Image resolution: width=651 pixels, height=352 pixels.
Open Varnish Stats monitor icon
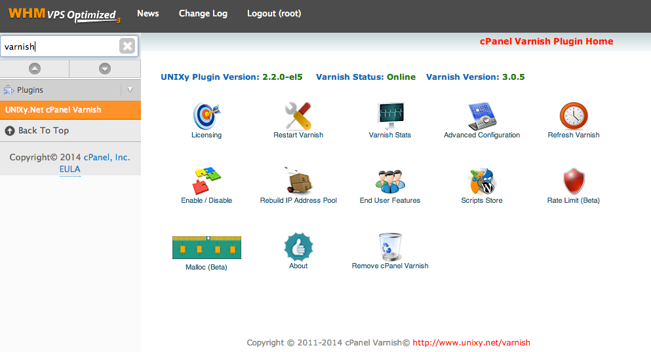pos(390,116)
